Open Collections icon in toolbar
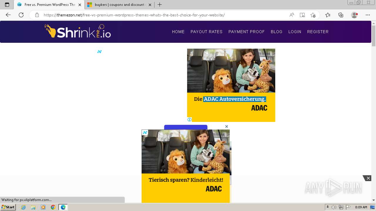Screen dimensions: 376x211 tap(341, 15)
